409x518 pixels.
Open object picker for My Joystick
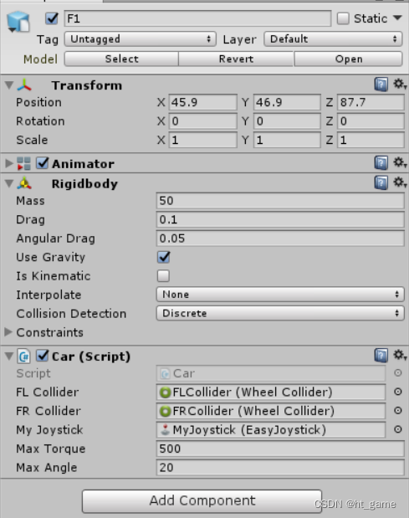(398, 429)
